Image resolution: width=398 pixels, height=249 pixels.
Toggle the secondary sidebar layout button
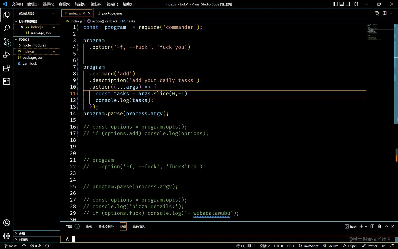tap(348, 4)
